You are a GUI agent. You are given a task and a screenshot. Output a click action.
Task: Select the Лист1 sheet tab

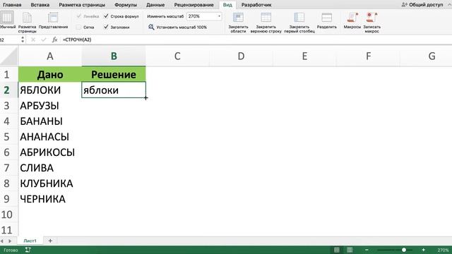pos(30,241)
